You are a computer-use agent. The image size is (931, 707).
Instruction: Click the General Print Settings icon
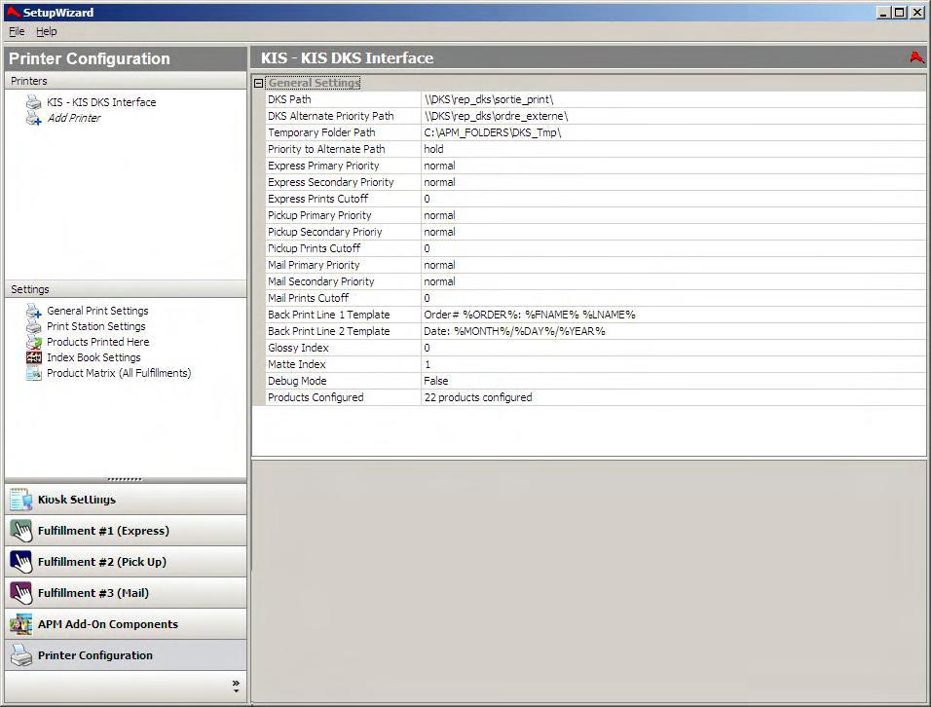33,311
